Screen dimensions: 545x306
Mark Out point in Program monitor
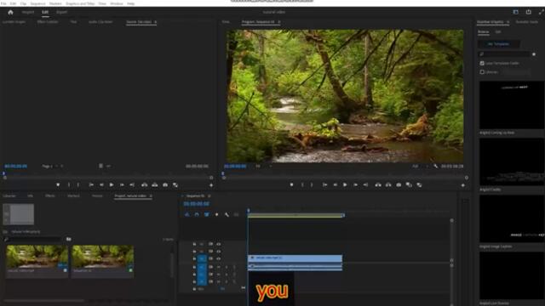point(312,185)
